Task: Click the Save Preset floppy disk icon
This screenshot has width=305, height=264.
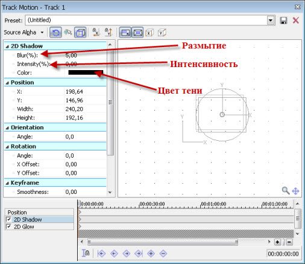Action: coord(283,21)
